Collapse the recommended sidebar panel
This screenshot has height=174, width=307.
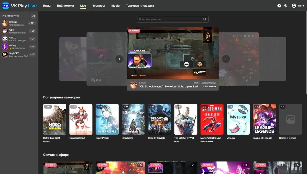tap(33, 16)
